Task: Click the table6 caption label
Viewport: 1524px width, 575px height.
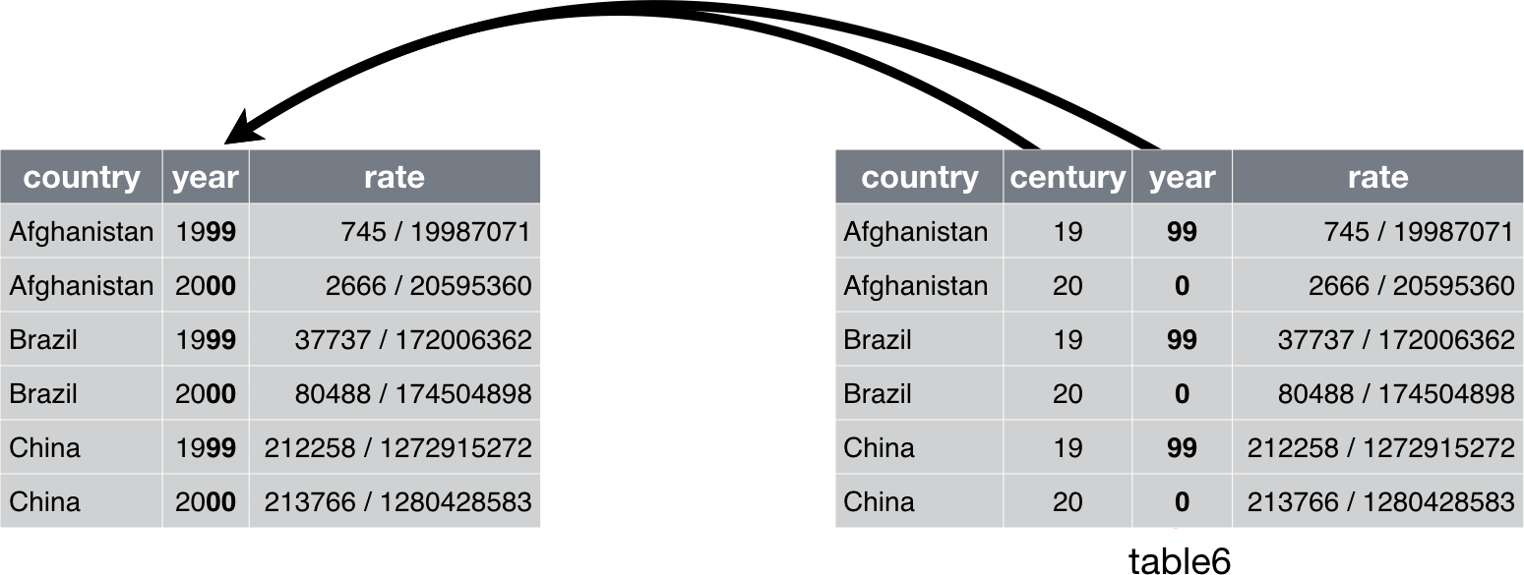Action: 1179,560
